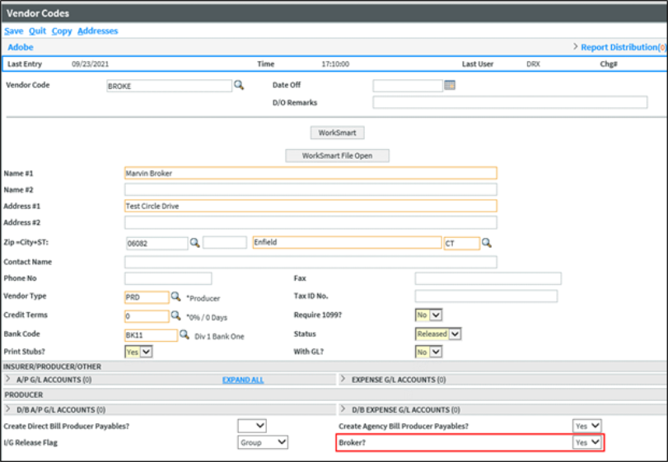This screenshot has width=668, height=462.
Task: Expand the A/P G/L Accounts section
Action: point(54,380)
